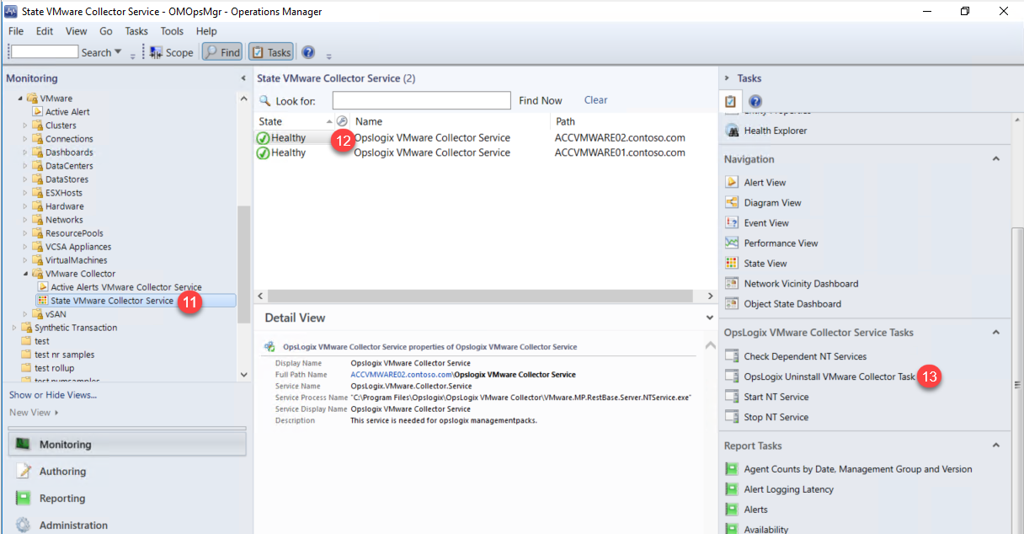This screenshot has width=1024, height=534.
Task: Toggle the Scope toolbar button
Action: (172, 52)
